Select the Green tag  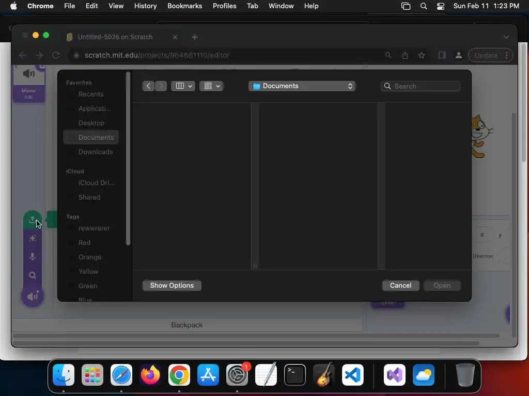91,286
